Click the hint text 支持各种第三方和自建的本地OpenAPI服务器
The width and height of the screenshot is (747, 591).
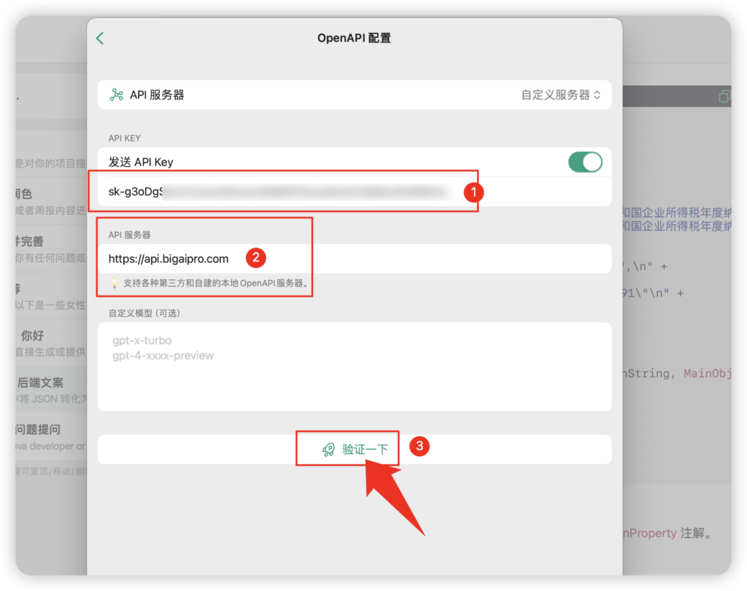pyautogui.click(x=216, y=283)
